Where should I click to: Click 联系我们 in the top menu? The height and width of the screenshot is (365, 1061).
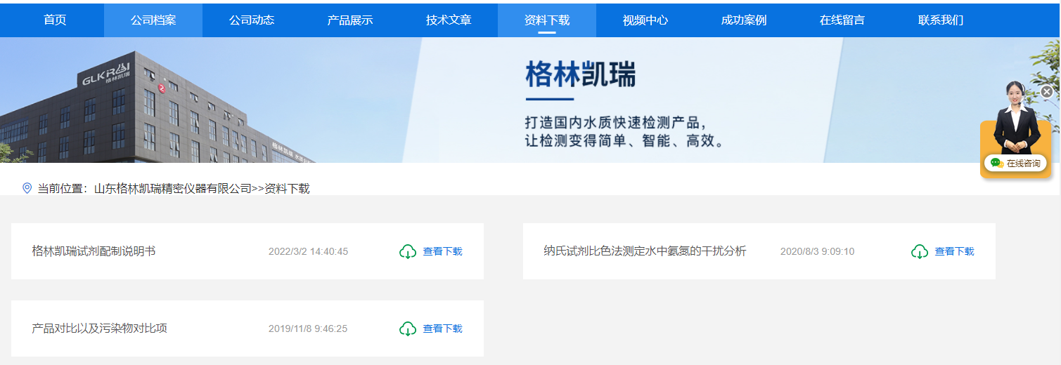click(x=941, y=20)
